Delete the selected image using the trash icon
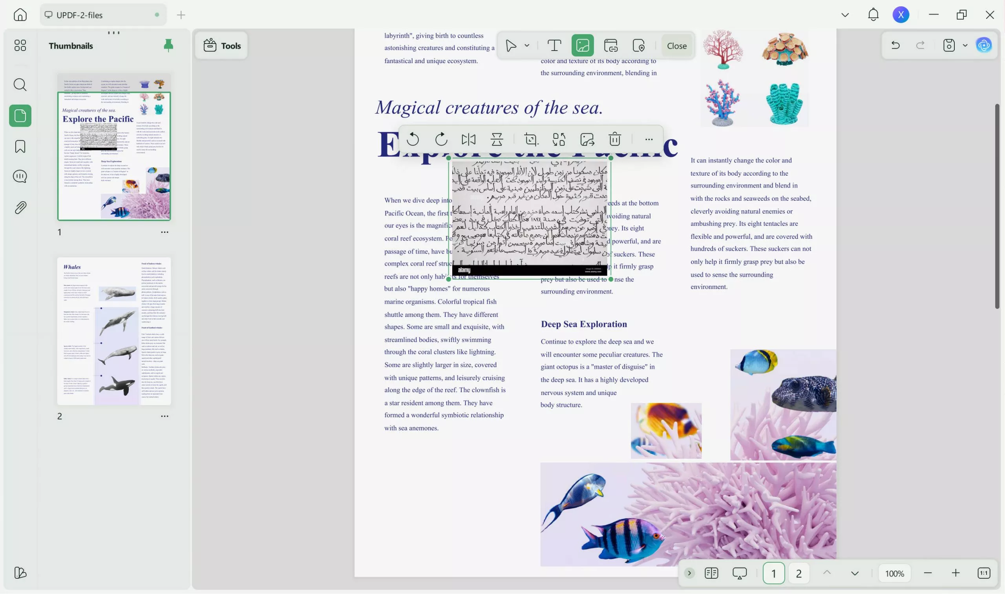 615,139
